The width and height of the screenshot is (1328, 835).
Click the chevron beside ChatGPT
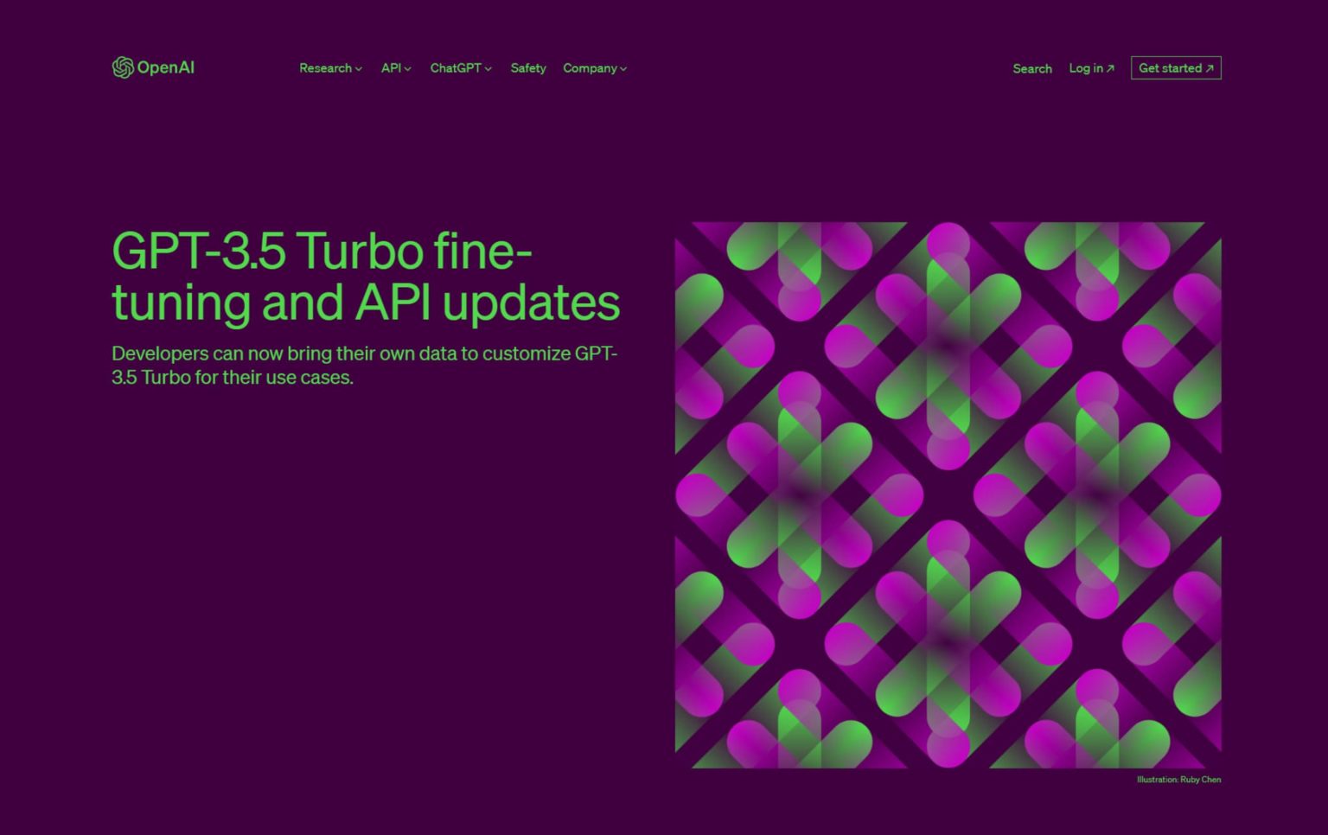click(x=488, y=69)
